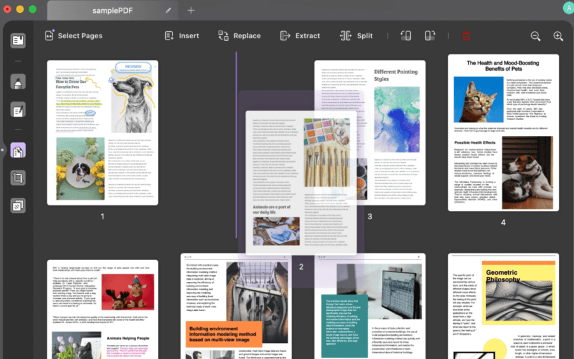Click the Select Pages button
This screenshot has height=359, width=574.
pos(73,36)
